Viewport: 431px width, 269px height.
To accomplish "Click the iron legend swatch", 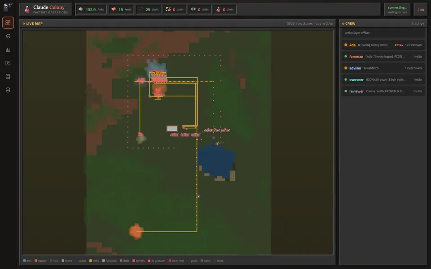I will pyautogui.click(x=24, y=261).
